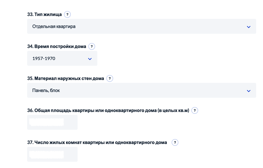Open Материал наружных стен combo box in middle
The image size is (263, 168).
141,91
